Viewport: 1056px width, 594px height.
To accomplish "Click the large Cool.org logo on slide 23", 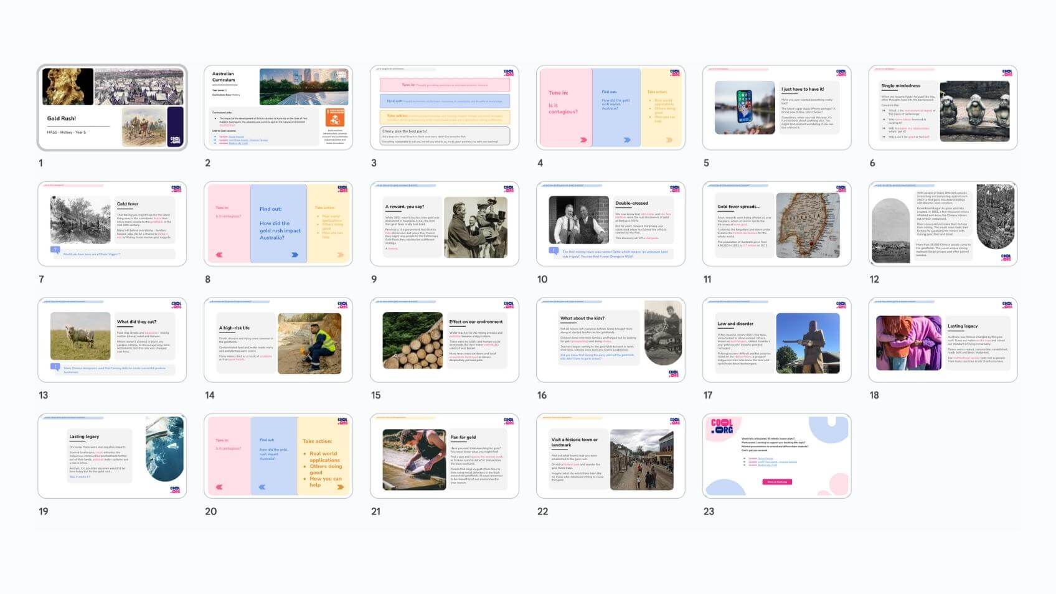I will 722,427.
